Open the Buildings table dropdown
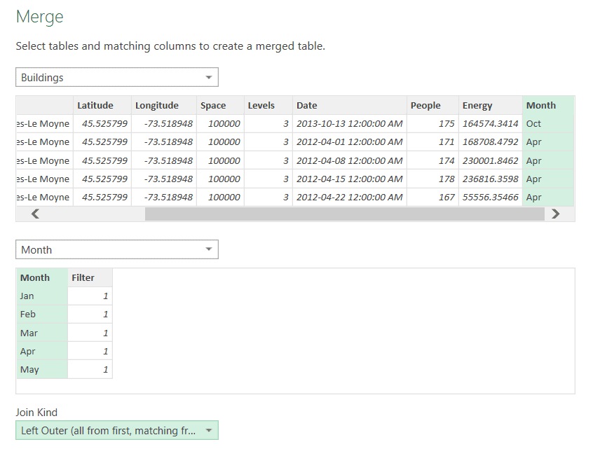Viewport: 593px width, 449px height. 117,77
